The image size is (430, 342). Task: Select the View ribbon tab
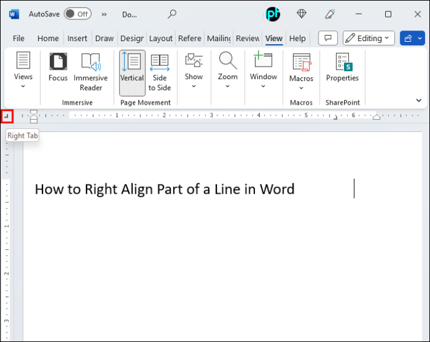coord(274,39)
